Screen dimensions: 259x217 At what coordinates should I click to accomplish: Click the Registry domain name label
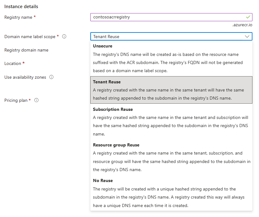26,50
